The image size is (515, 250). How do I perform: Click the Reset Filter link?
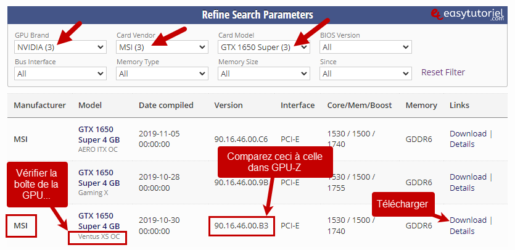pyautogui.click(x=443, y=72)
